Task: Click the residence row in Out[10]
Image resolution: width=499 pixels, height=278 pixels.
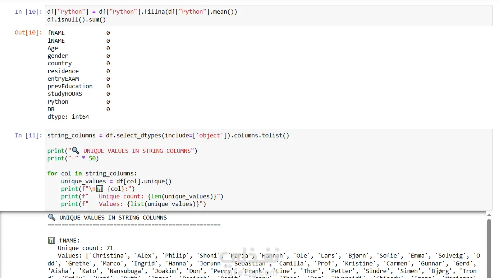Action: tap(79, 71)
